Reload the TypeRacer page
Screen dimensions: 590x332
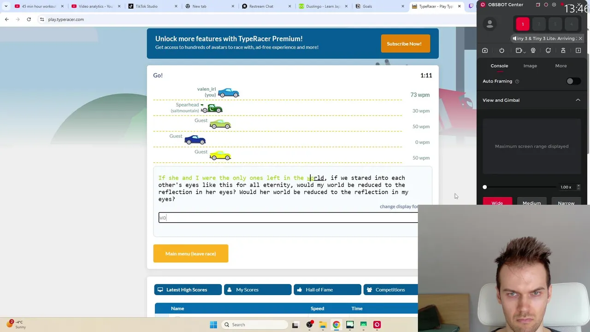click(x=29, y=19)
